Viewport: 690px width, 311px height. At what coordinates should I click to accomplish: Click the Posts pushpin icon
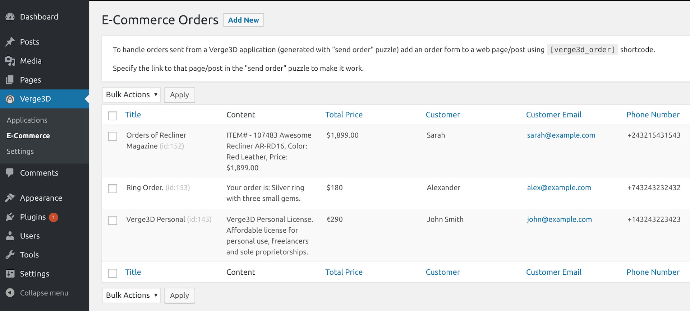pos(10,42)
